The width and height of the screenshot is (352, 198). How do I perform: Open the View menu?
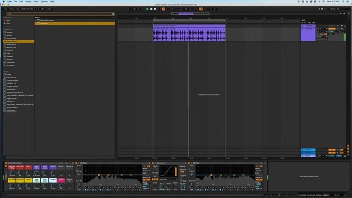pos(36,2)
